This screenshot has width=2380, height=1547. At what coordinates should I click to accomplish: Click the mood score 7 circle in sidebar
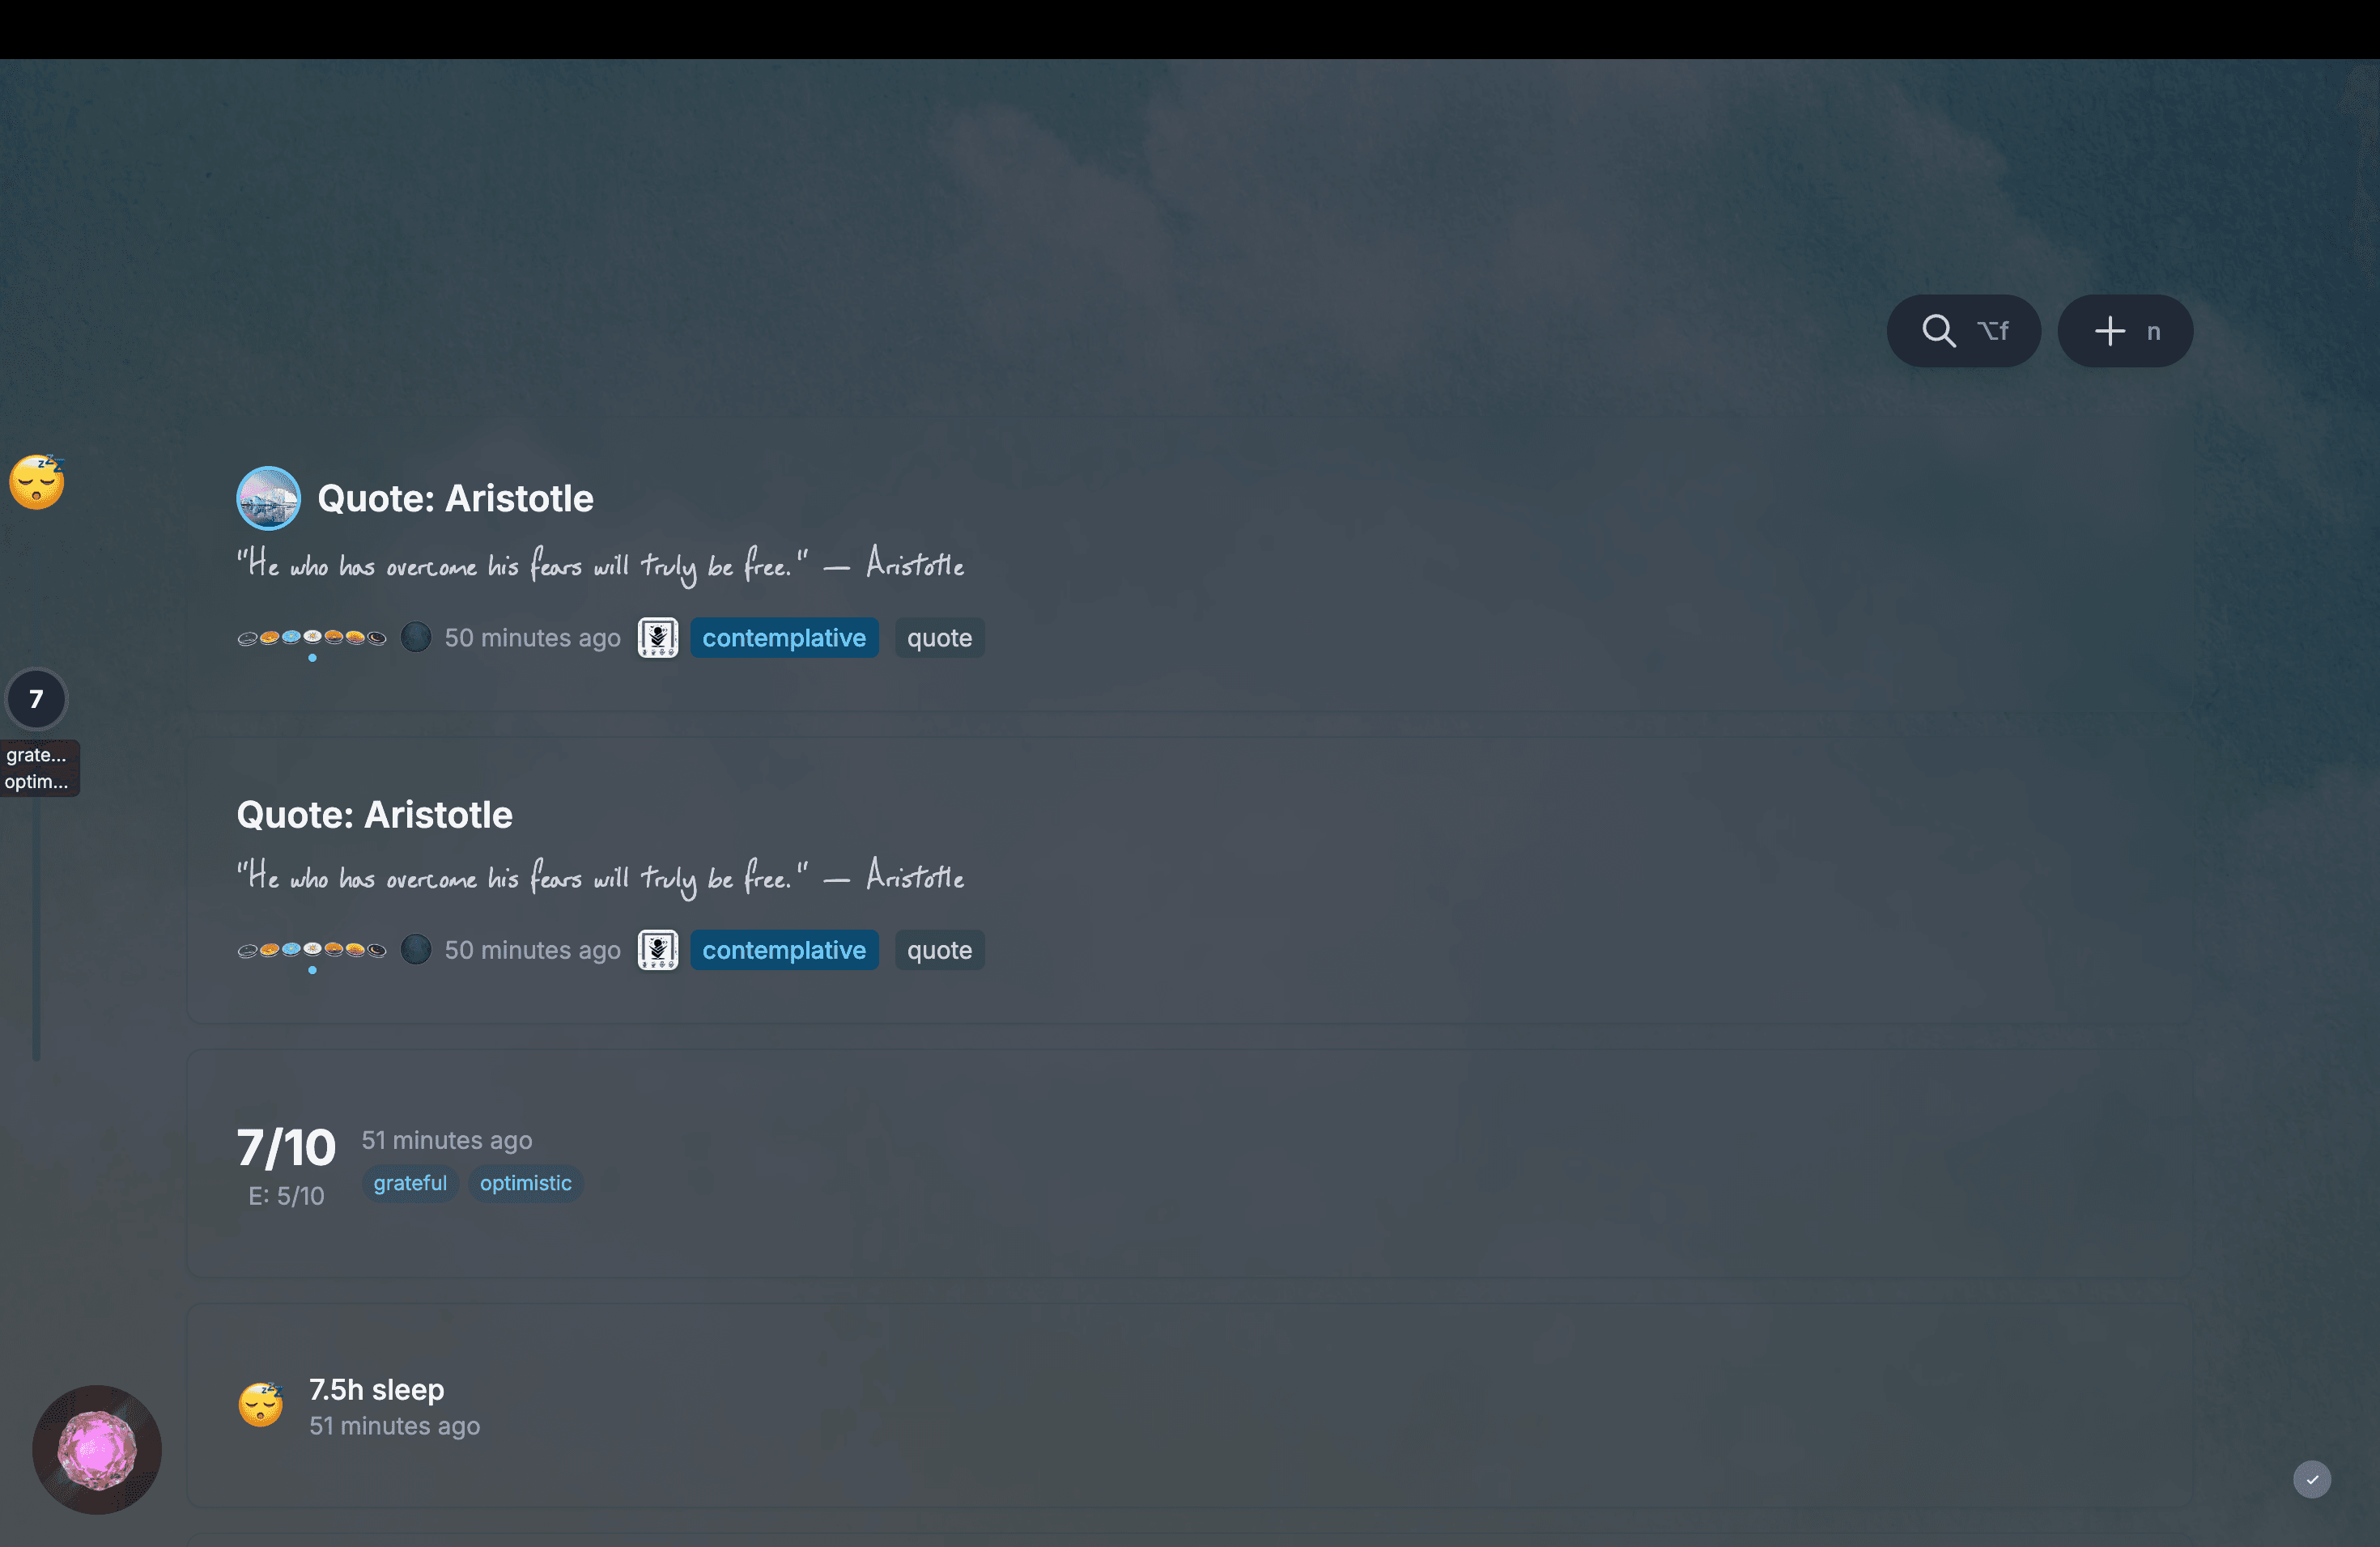pos(37,698)
